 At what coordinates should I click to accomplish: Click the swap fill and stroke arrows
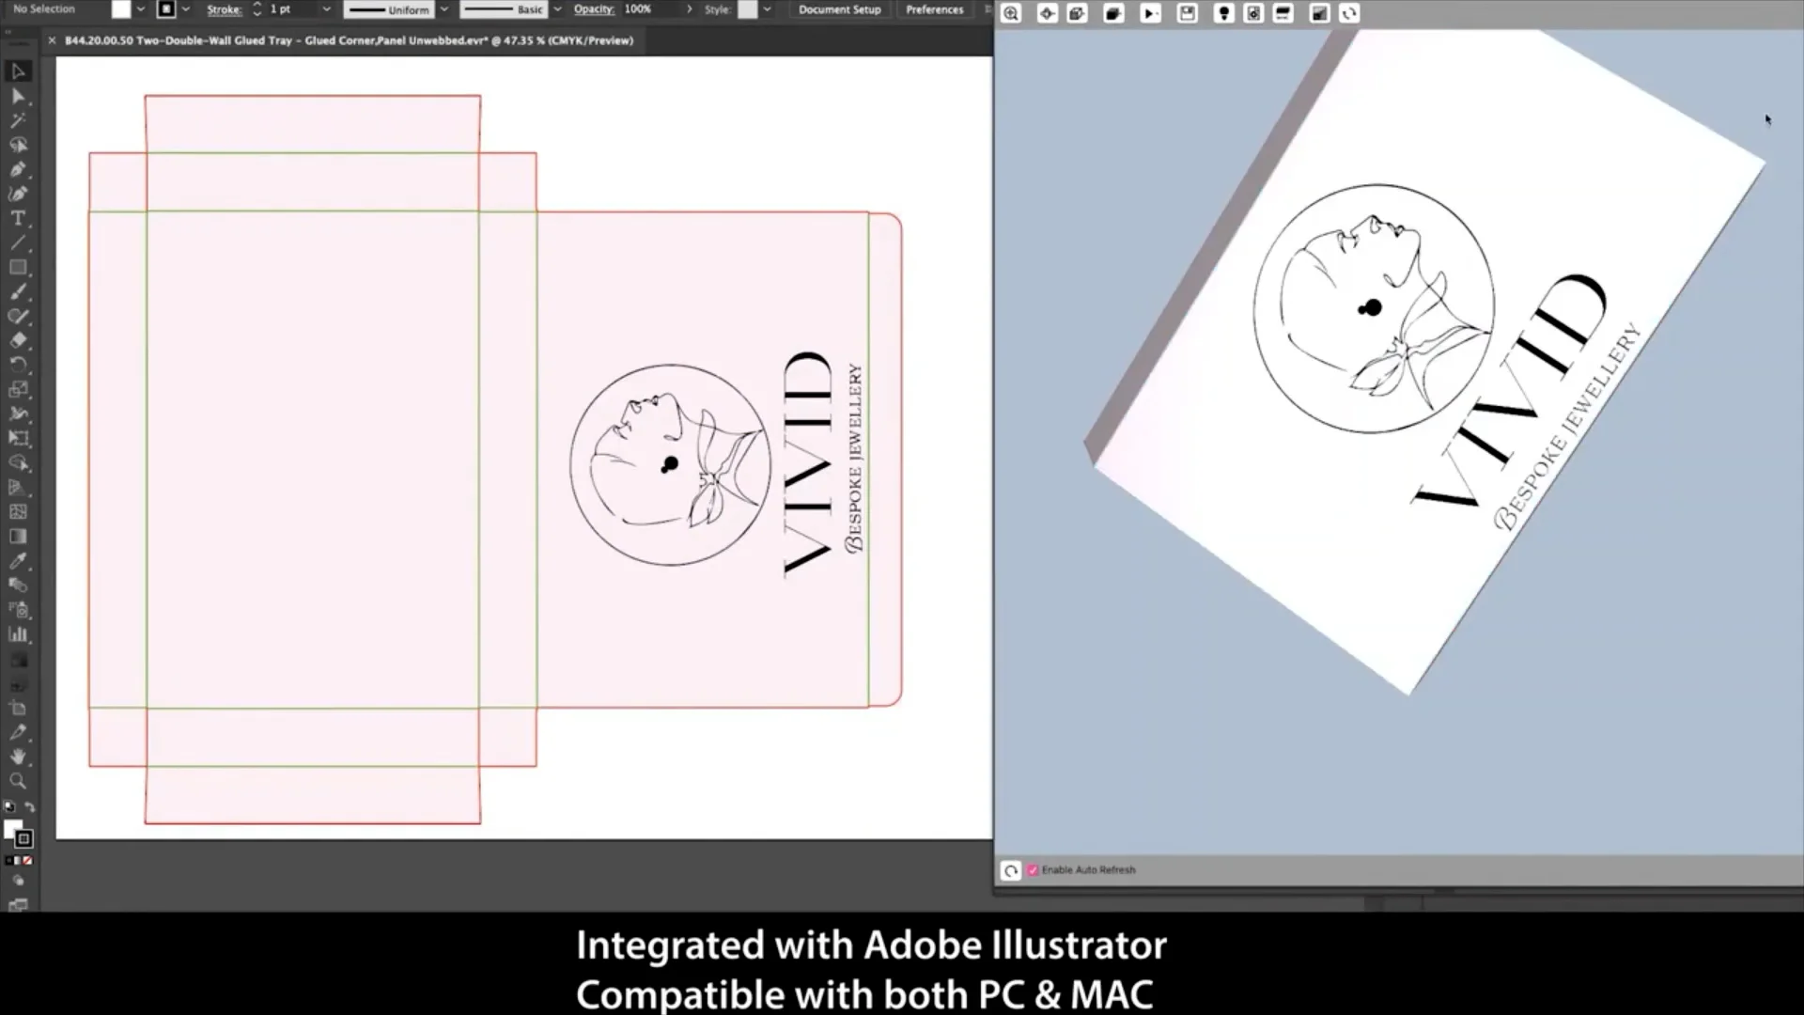pos(31,806)
